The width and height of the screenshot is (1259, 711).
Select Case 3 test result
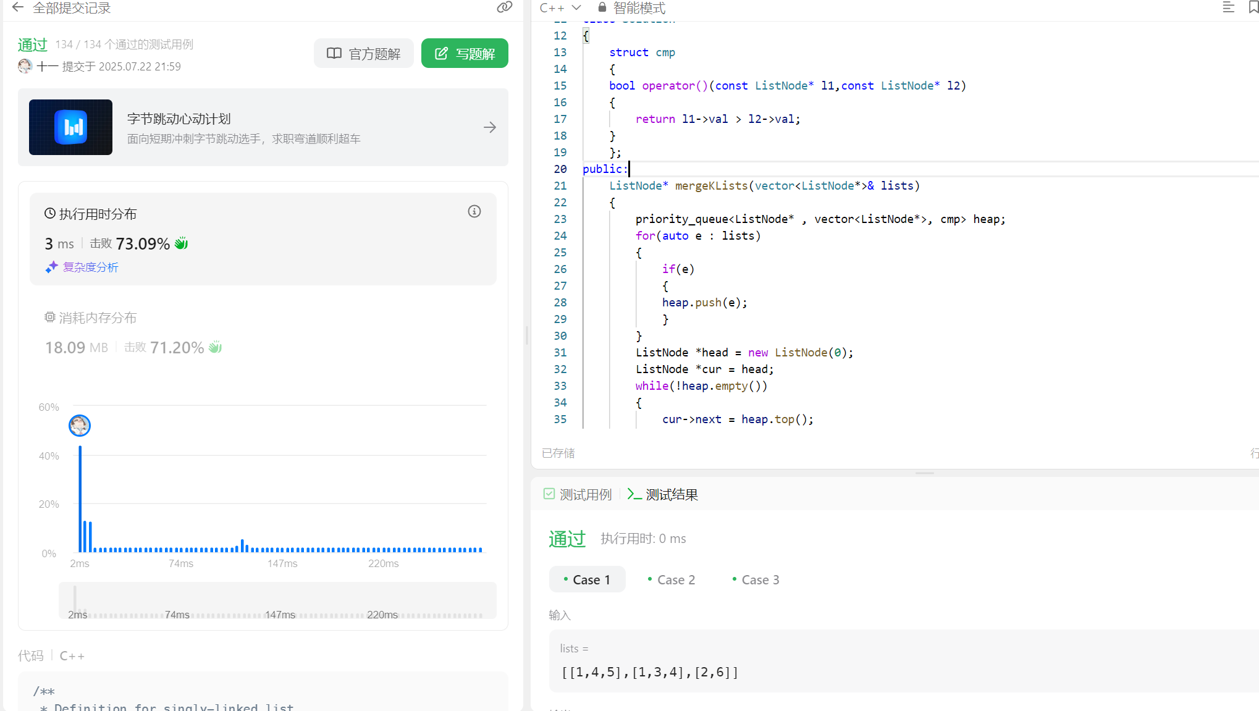tap(756, 579)
